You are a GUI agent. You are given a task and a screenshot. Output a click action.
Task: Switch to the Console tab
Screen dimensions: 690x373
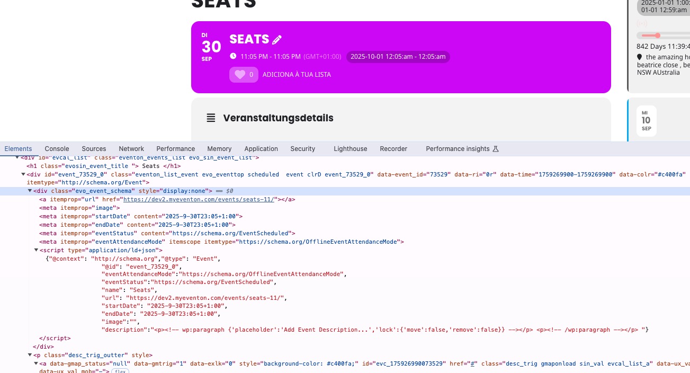click(x=57, y=149)
